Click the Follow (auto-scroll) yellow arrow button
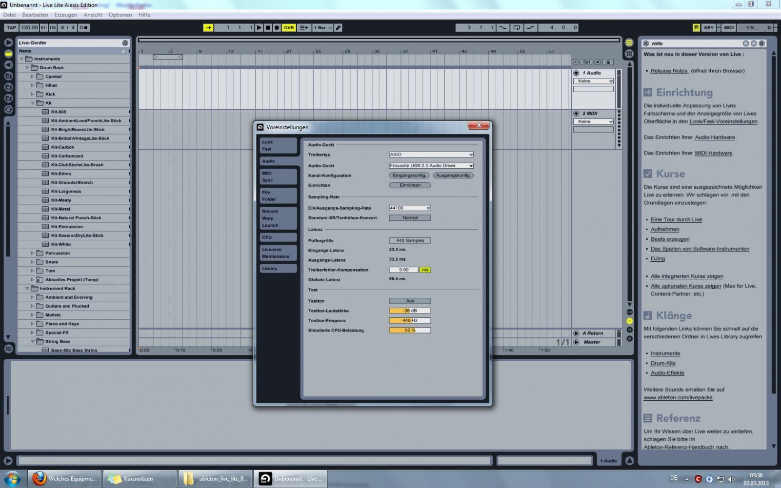 point(208,28)
